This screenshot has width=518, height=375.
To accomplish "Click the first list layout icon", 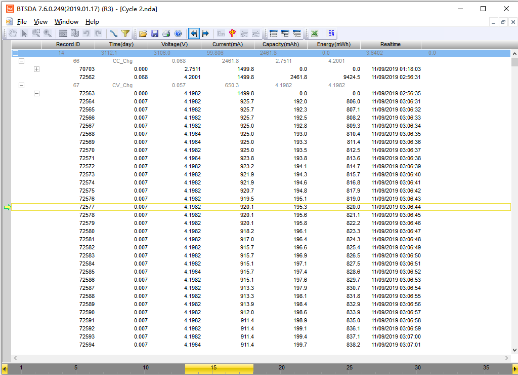I will 273,33.
